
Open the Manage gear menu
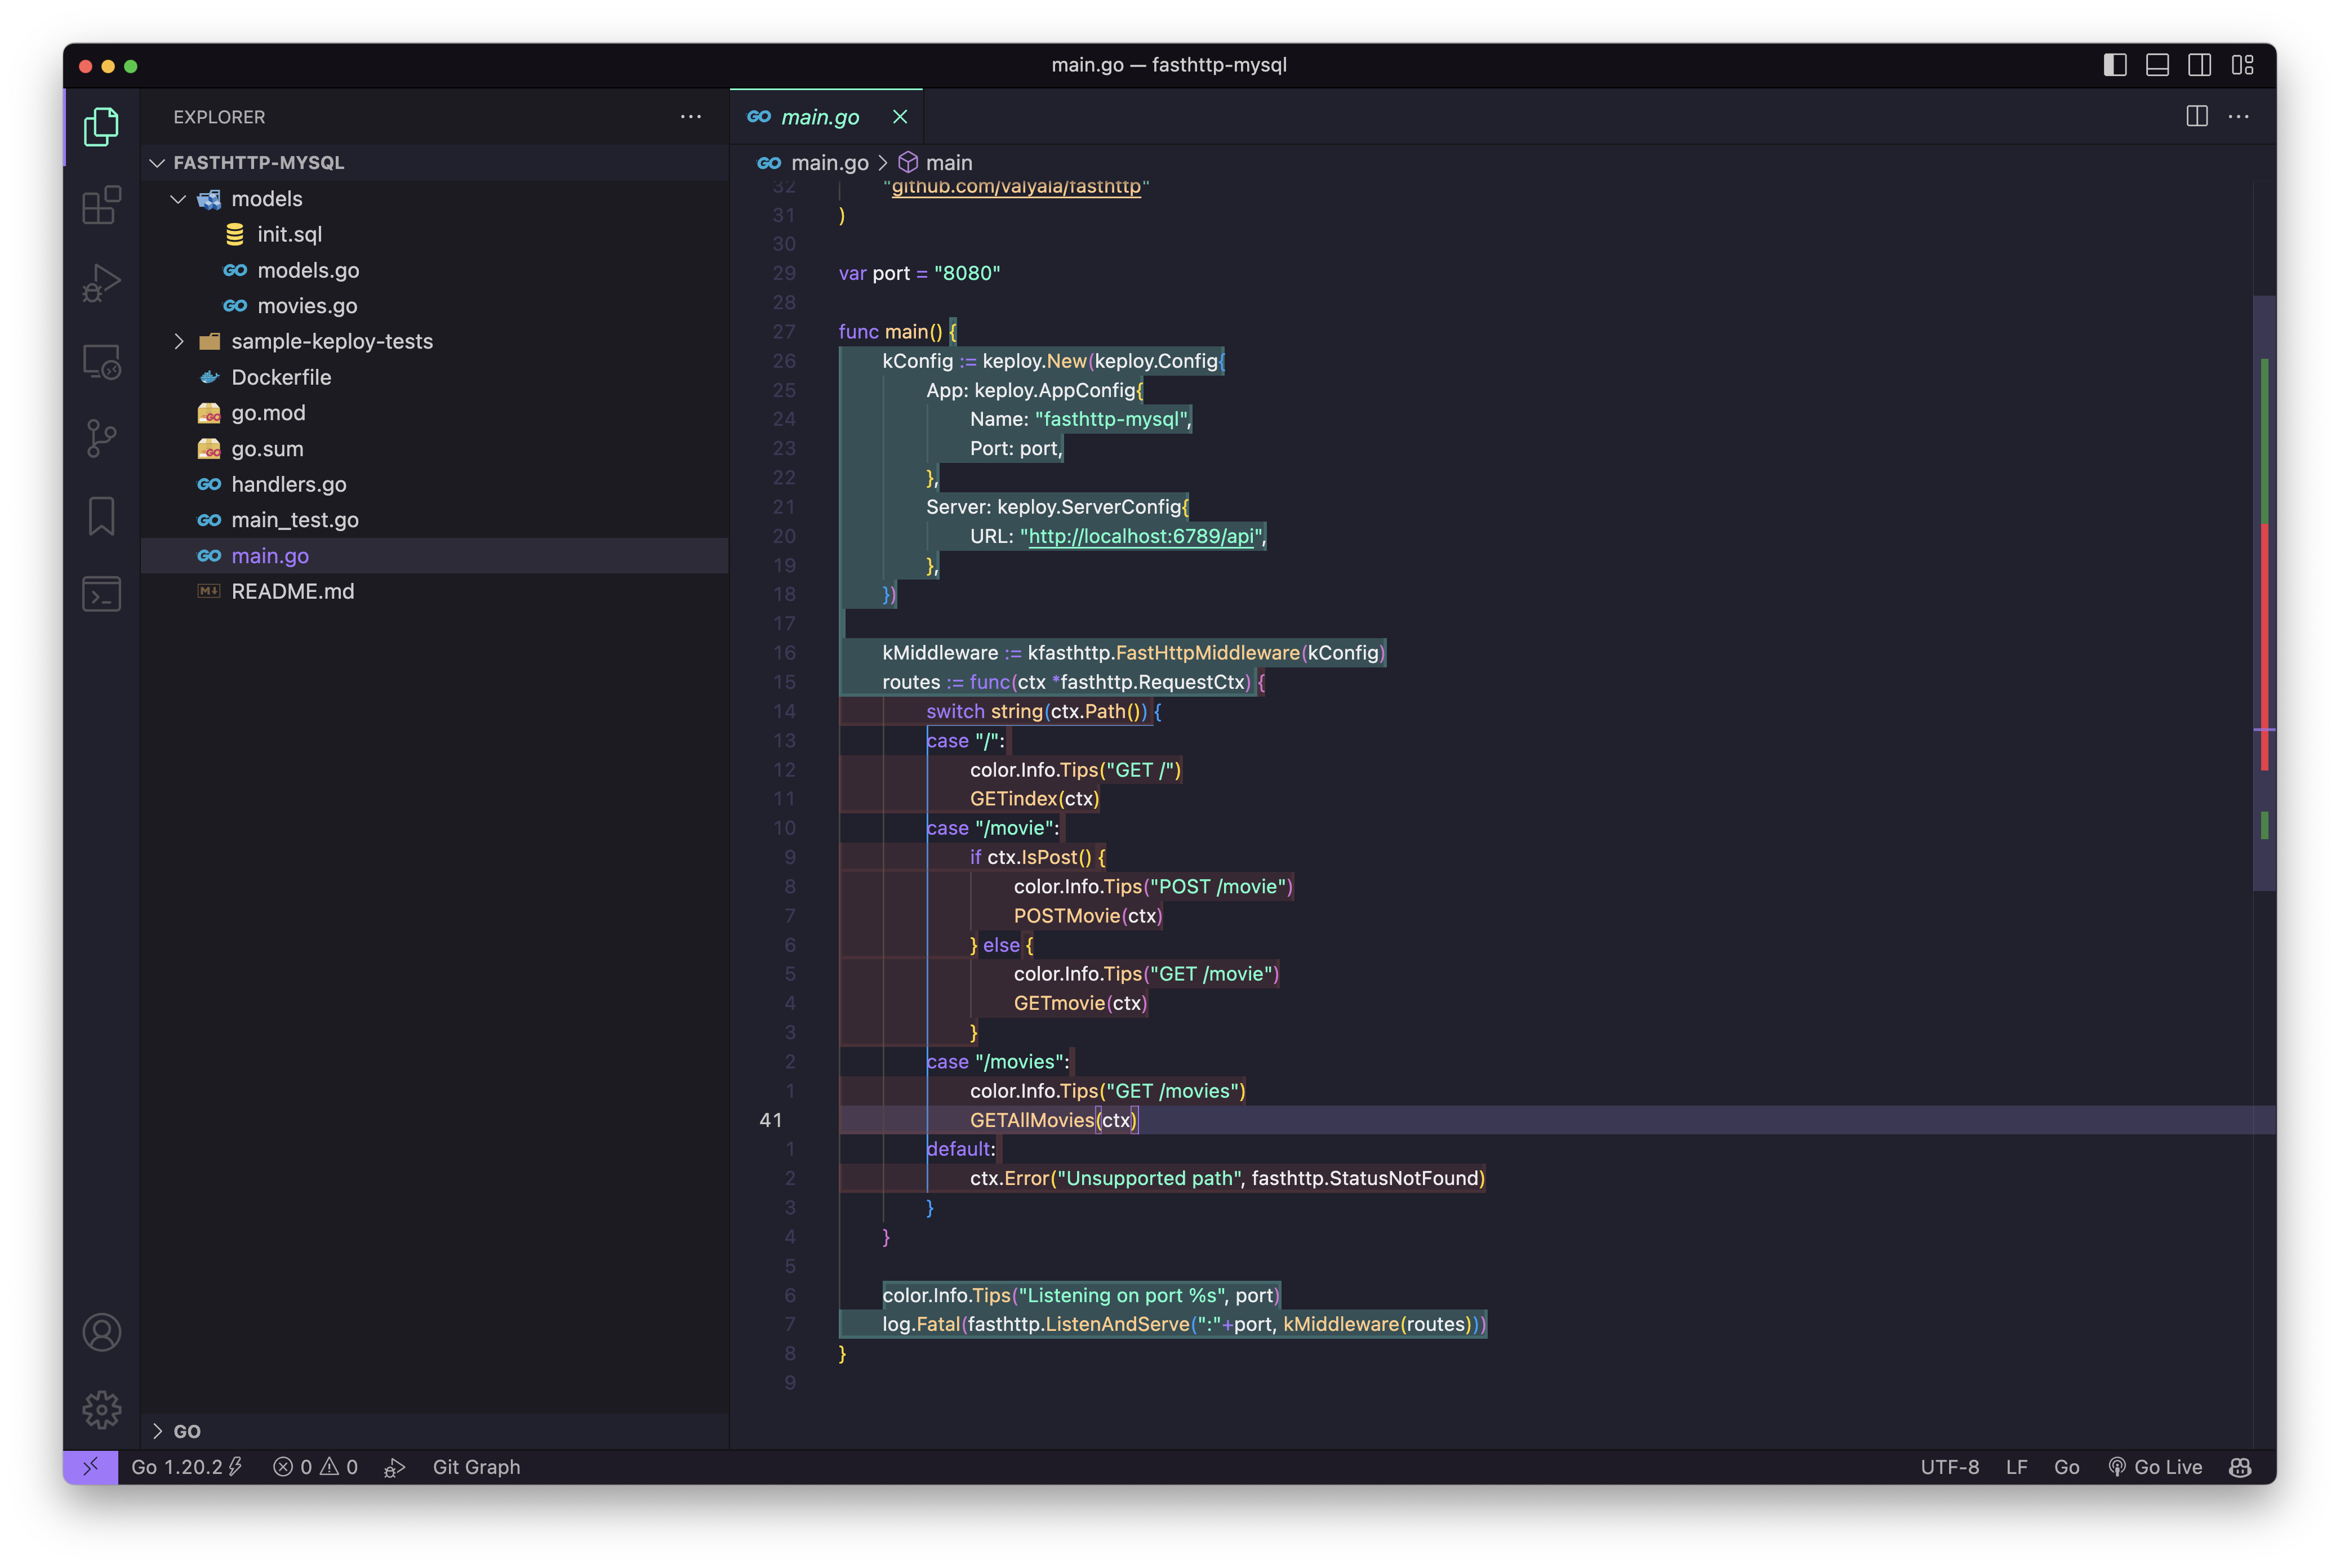(x=101, y=1410)
